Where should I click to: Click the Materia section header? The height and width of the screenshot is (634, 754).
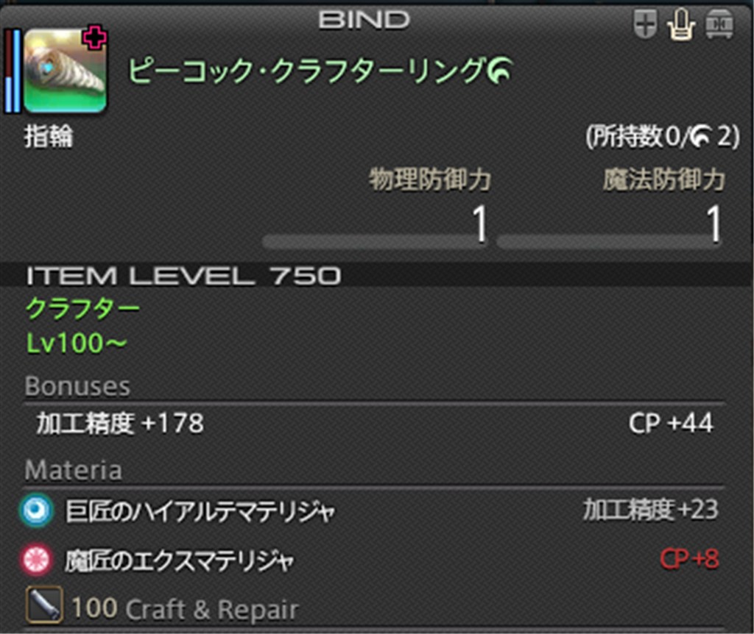(x=73, y=470)
